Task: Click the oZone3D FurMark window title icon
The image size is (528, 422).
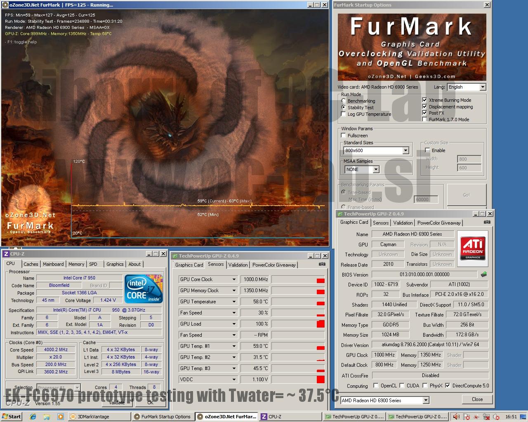Action: pos(5,5)
